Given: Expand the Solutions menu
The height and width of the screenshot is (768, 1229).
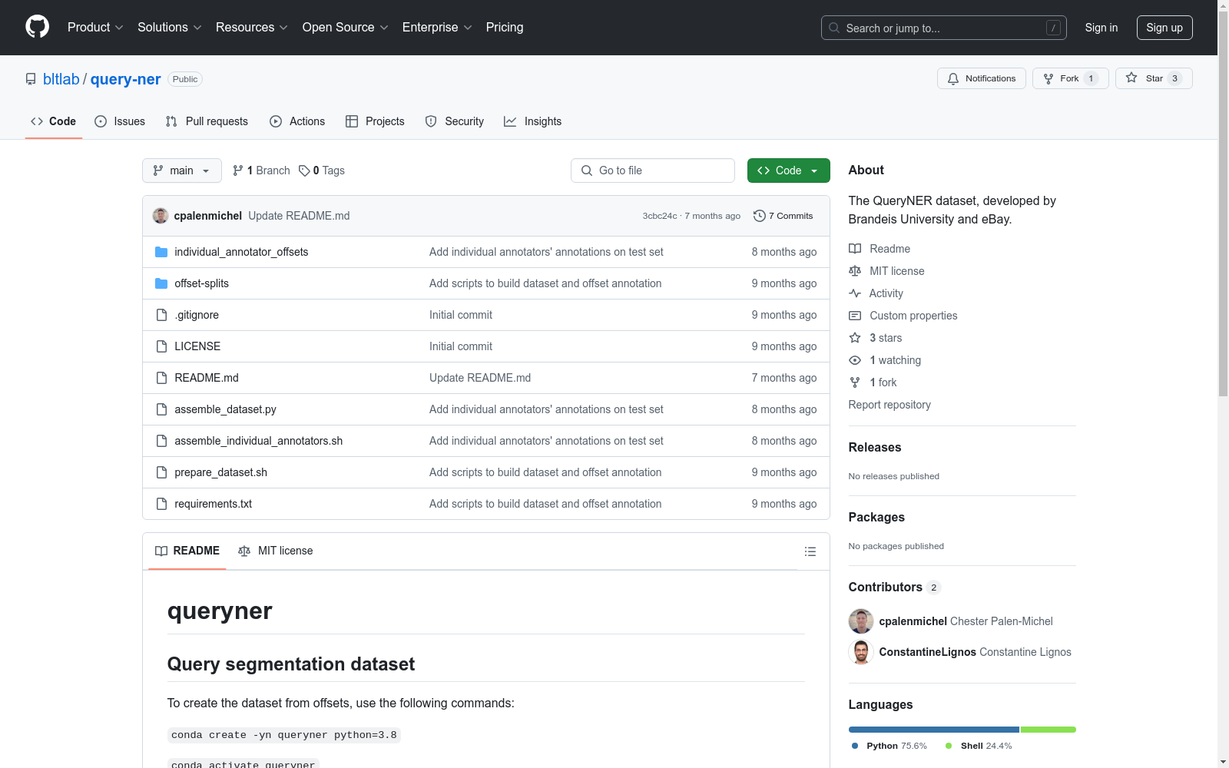Looking at the screenshot, I should (x=170, y=28).
